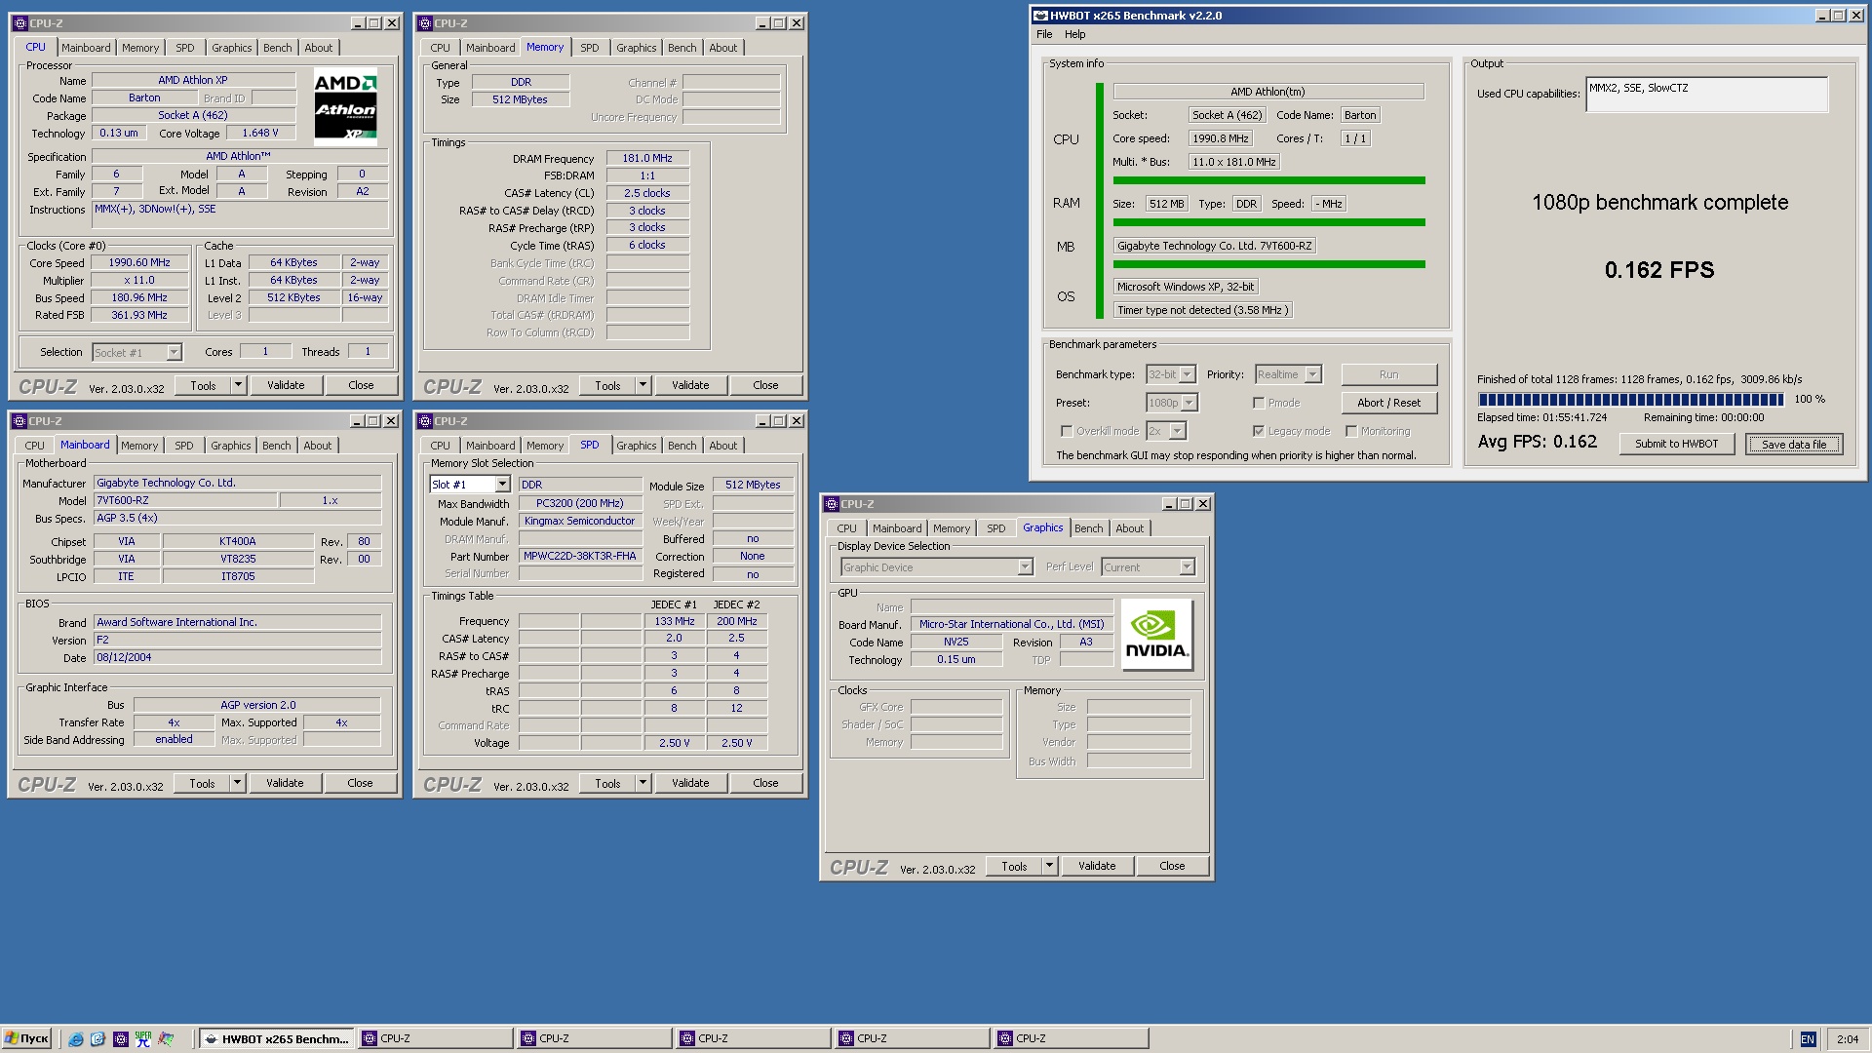Screen dimensions: 1872x1053
Task: Expand Tools arrow in CPU-Z Mainboard window
Action: (x=238, y=783)
